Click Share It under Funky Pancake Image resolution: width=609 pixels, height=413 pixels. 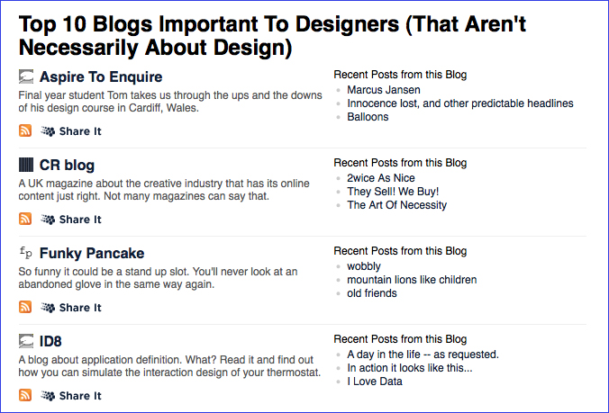tap(79, 308)
